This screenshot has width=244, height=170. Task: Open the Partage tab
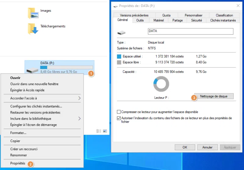pos(178,20)
